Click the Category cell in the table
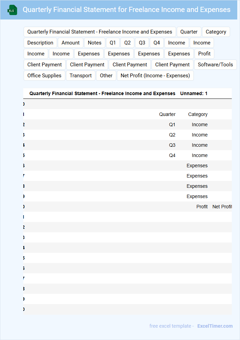Image resolution: width=240 pixels, height=340 pixels. (x=198, y=114)
